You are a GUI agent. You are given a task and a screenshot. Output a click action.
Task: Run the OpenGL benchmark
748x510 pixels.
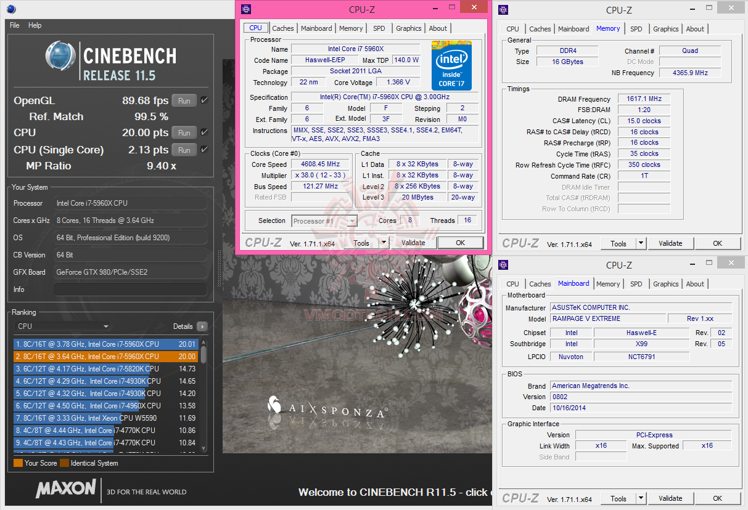coord(184,100)
